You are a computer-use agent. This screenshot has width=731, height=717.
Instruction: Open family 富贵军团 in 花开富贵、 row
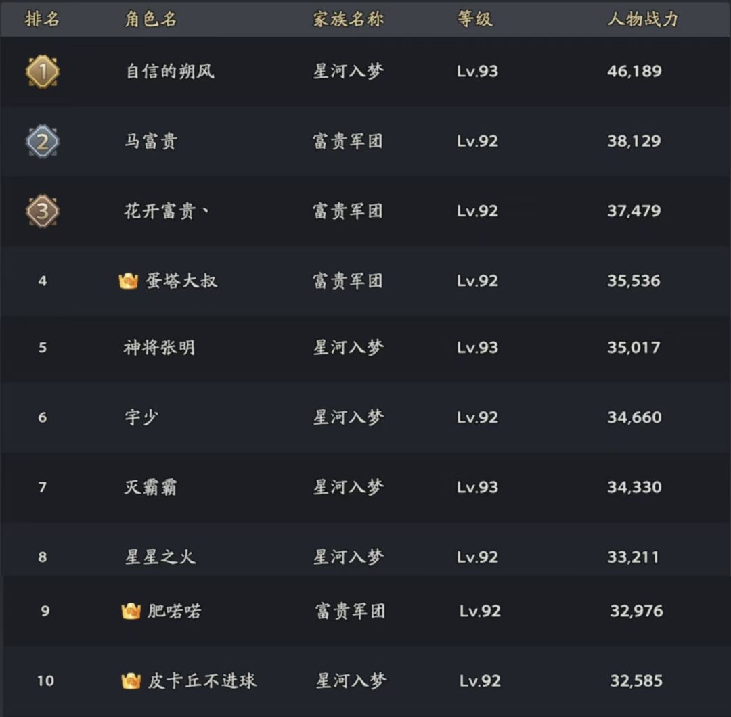[x=348, y=211]
